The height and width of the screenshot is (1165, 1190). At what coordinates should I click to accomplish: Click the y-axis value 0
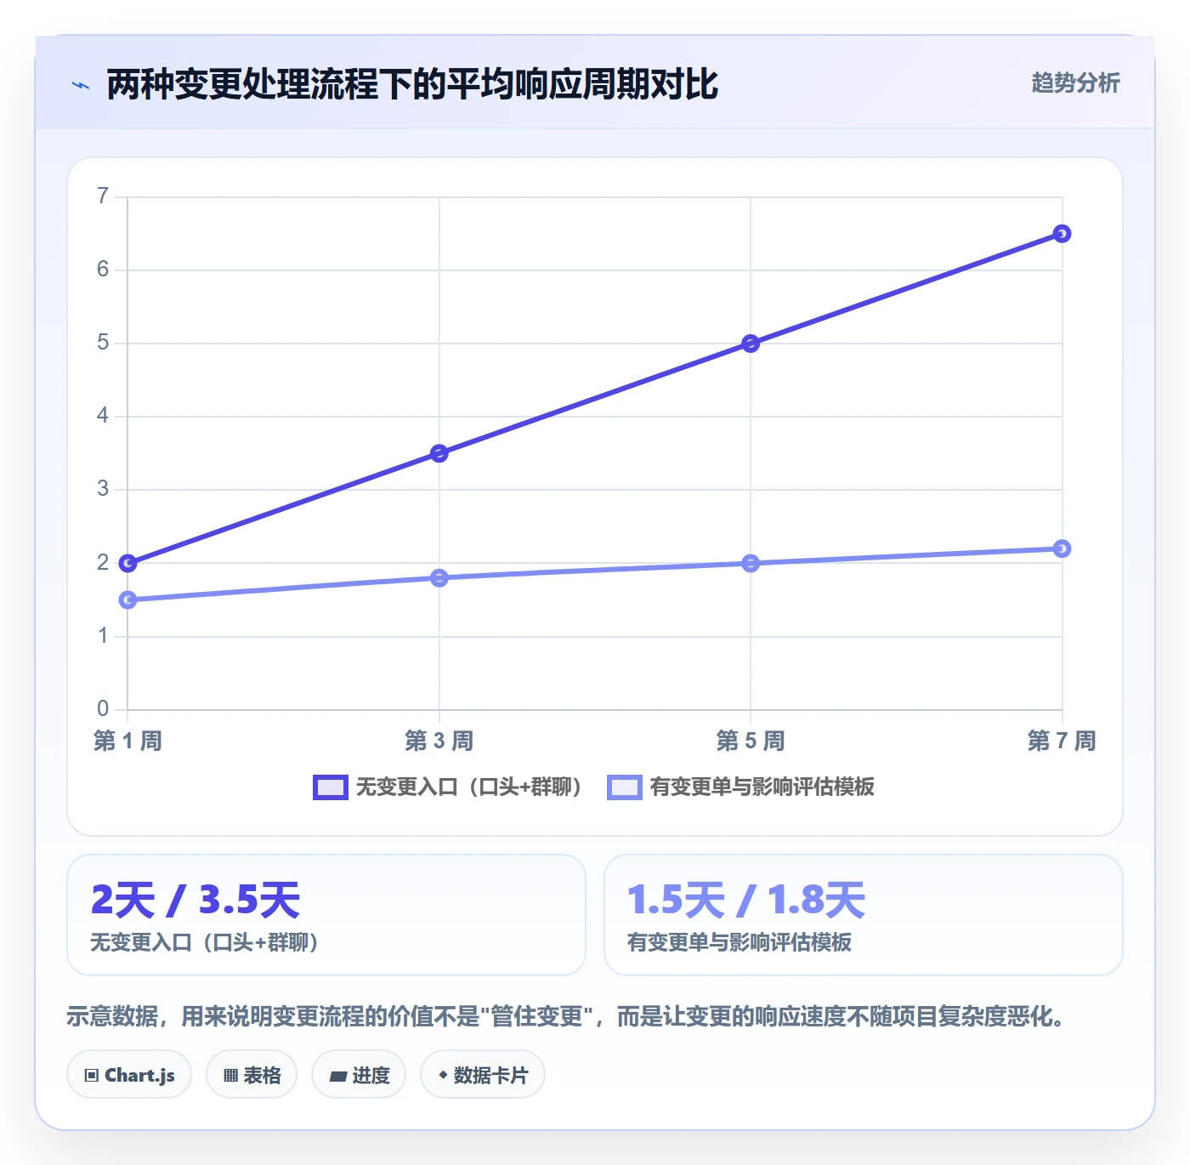103,709
